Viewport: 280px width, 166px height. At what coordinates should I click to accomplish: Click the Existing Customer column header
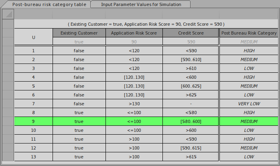79,33
